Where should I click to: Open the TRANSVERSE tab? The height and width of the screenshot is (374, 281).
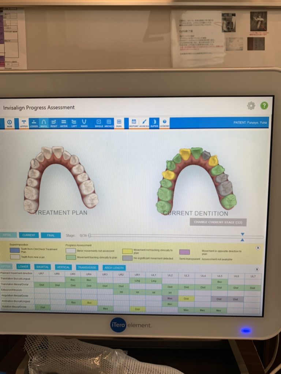(x=87, y=268)
